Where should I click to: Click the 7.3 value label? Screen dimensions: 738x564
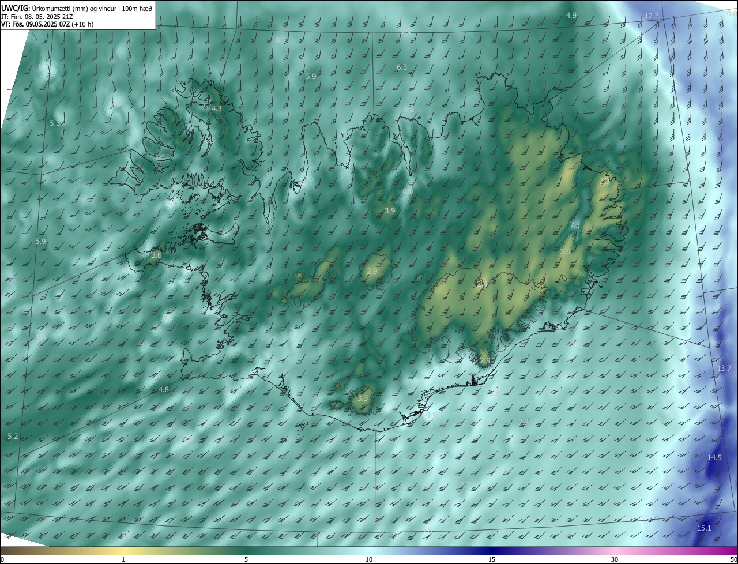(575, 225)
